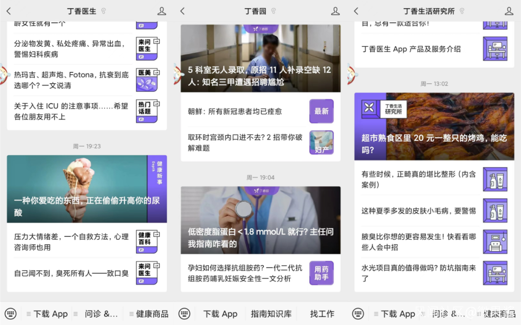This screenshot has height=325, width=521.
Task: Go back from the 丁香生活研究所 chat
Action: [x=356, y=11]
